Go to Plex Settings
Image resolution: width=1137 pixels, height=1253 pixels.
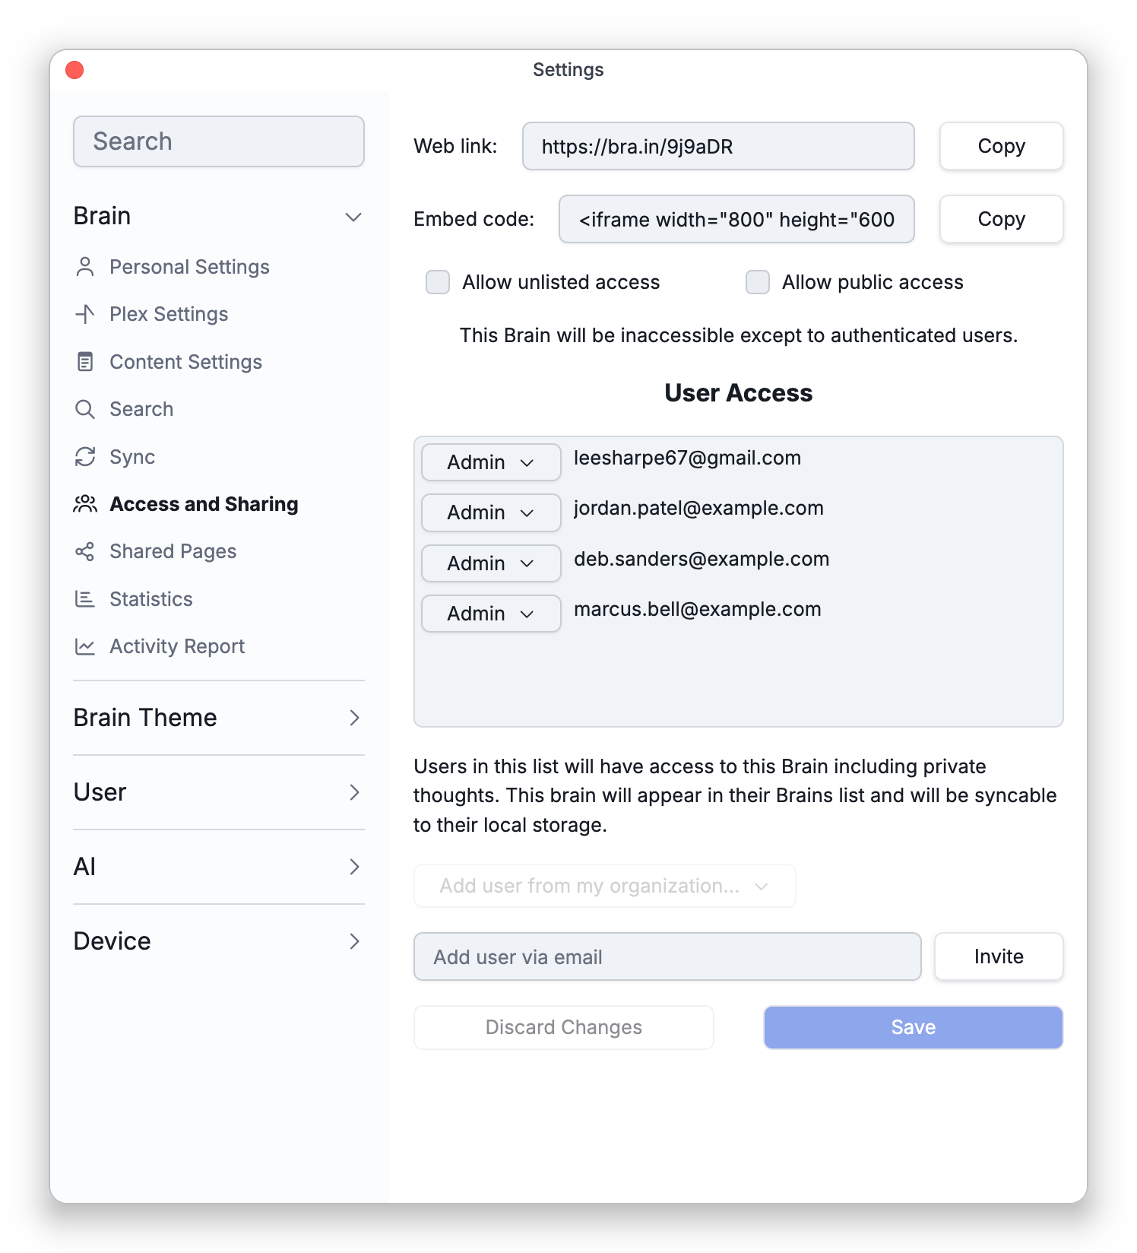coord(169,314)
